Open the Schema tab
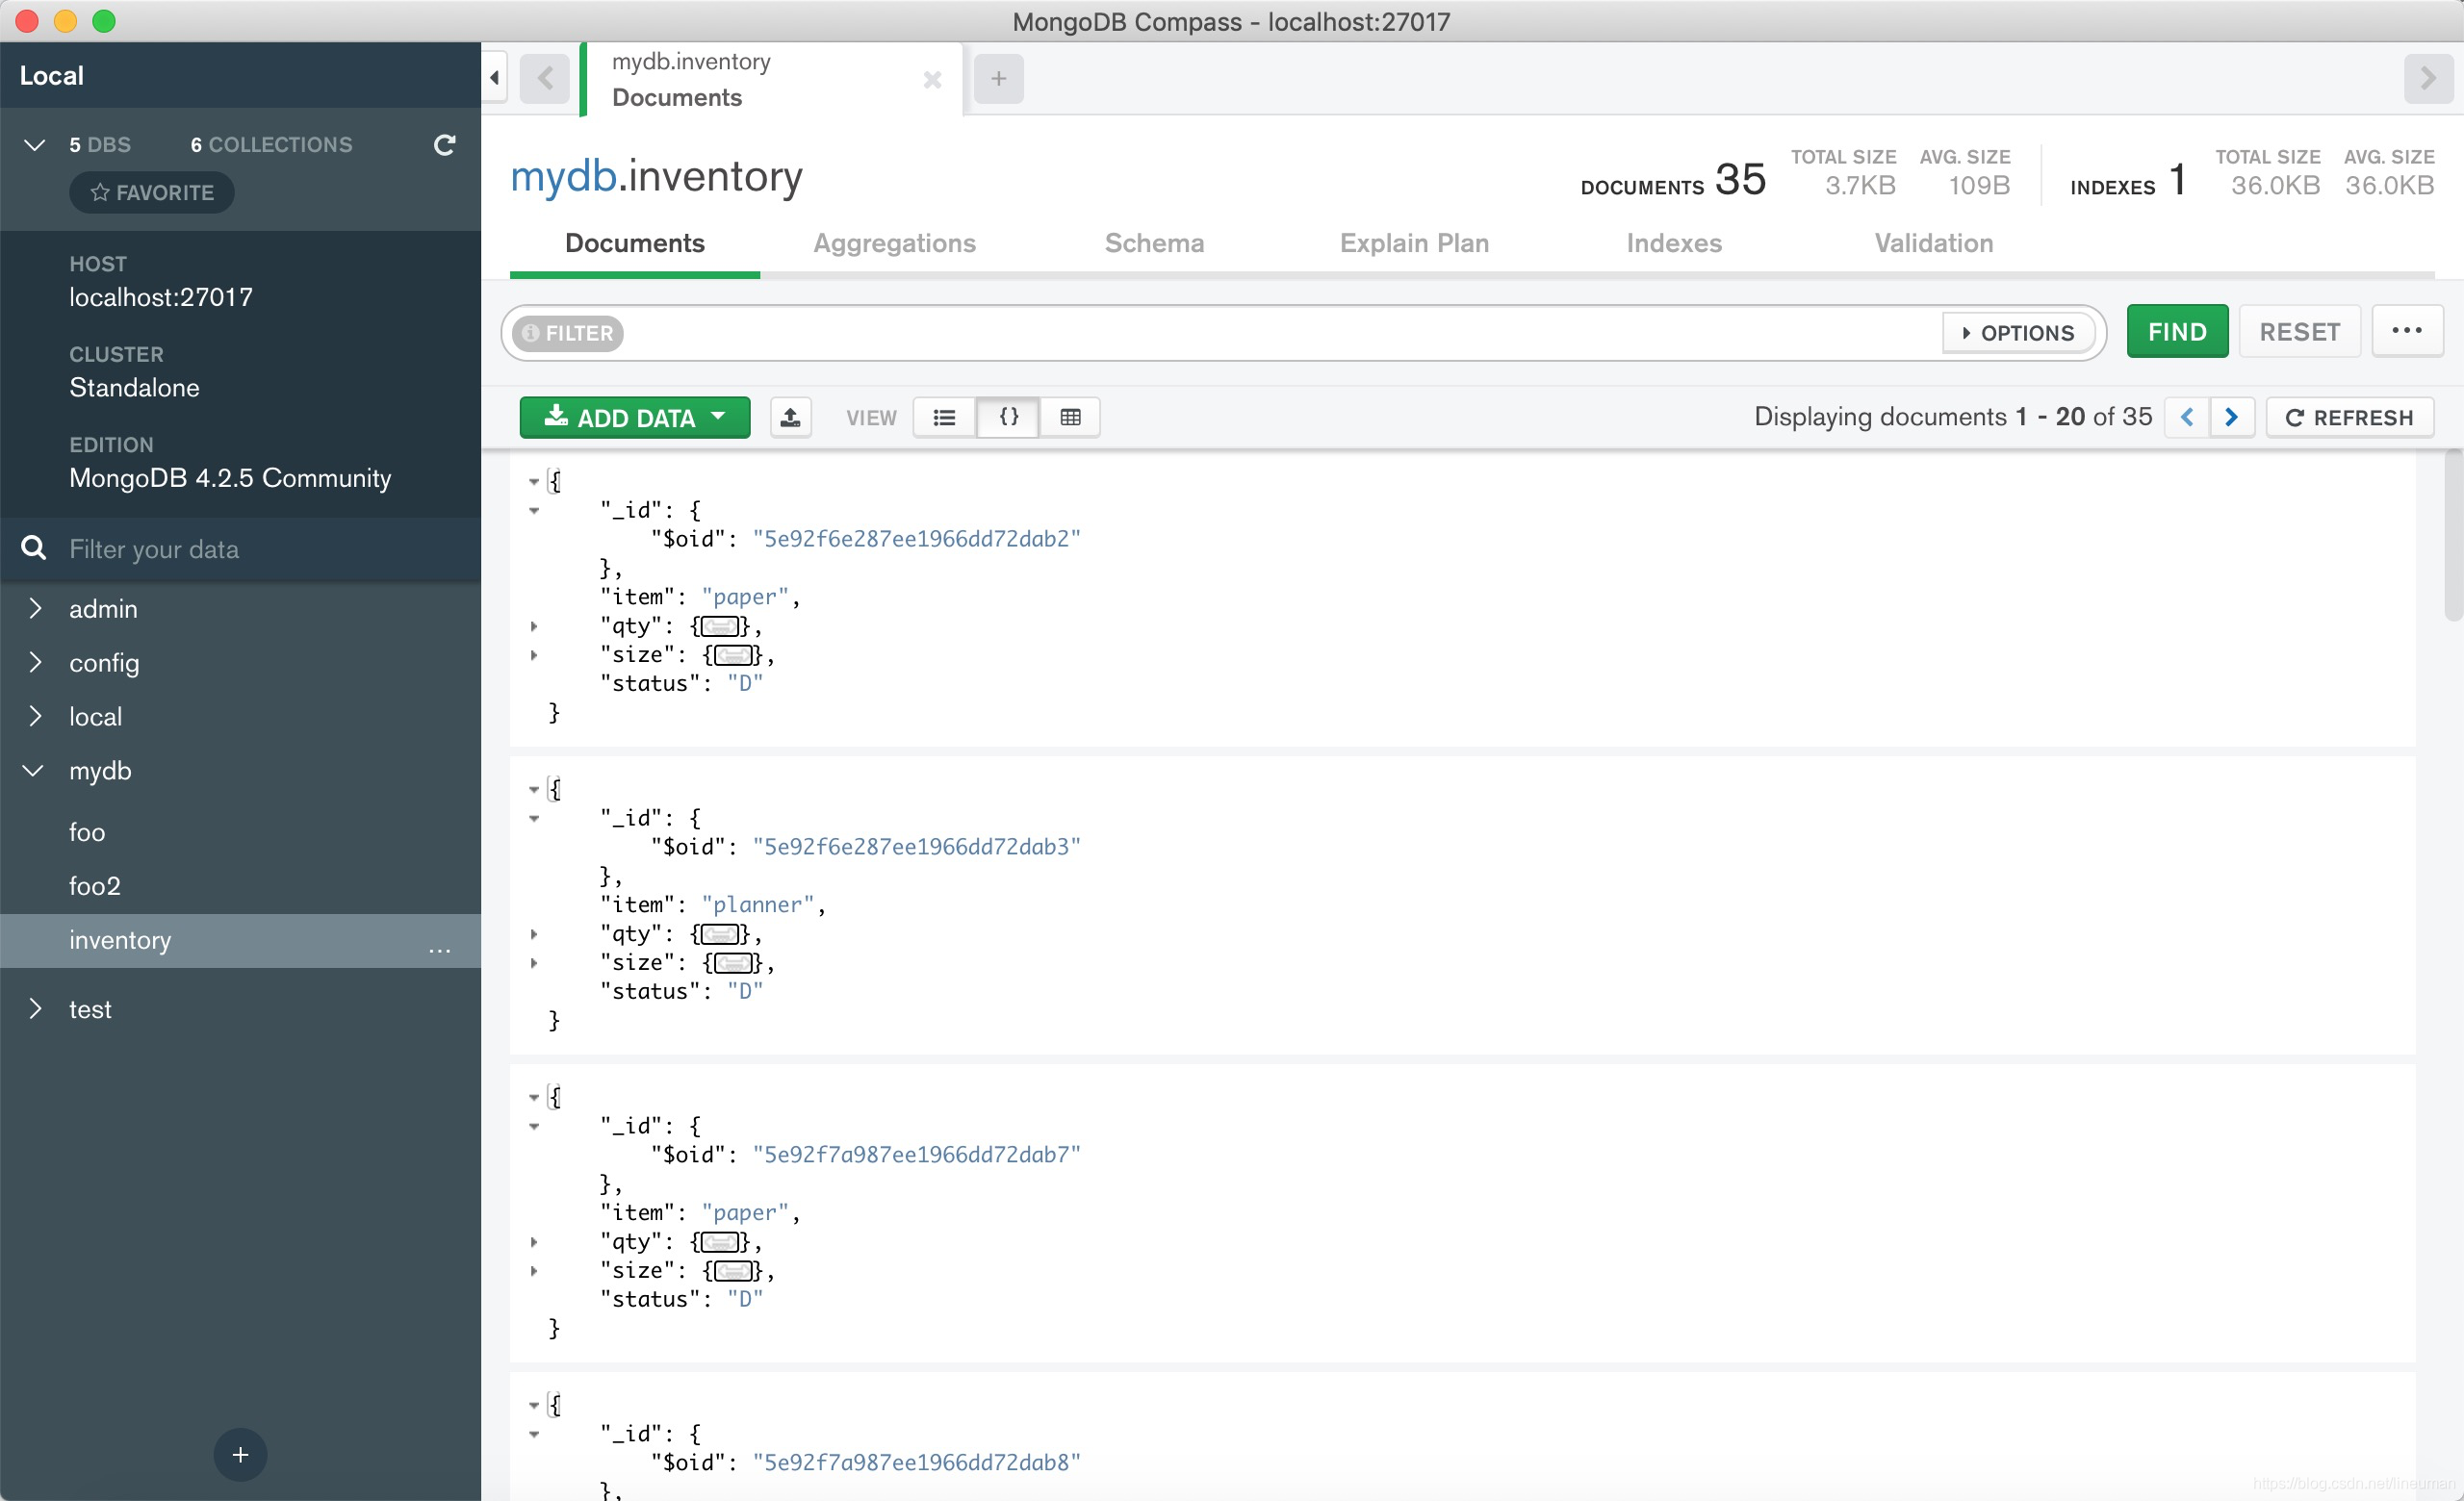Viewport: 2464px width, 1501px height. point(1154,242)
